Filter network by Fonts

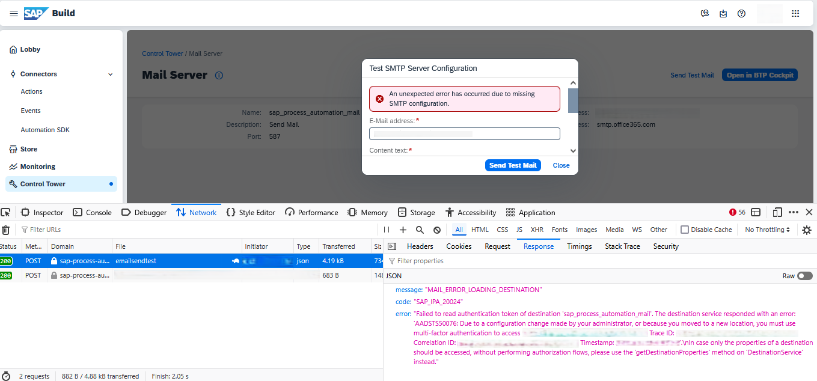(560, 230)
